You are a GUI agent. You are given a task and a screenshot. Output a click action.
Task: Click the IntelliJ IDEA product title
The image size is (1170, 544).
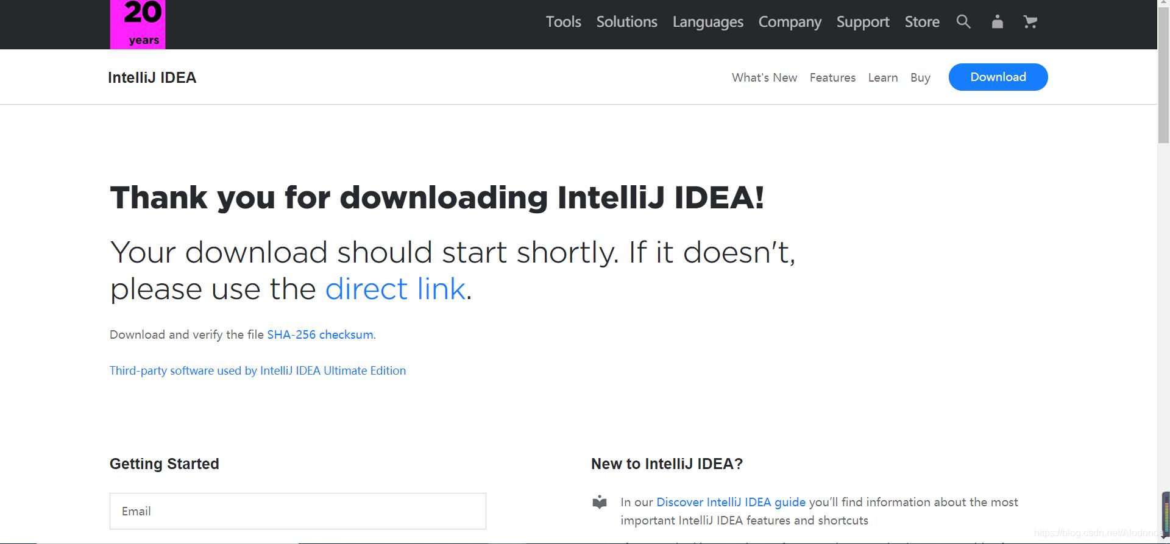click(x=152, y=77)
